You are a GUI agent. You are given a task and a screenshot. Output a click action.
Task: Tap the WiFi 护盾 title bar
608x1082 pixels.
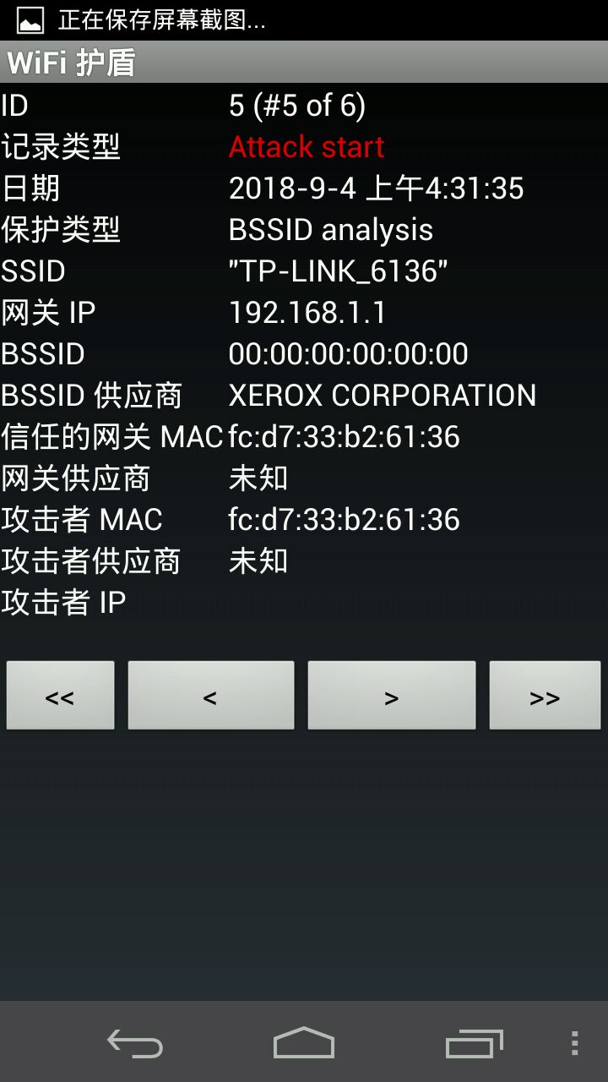[x=304, y=63]
